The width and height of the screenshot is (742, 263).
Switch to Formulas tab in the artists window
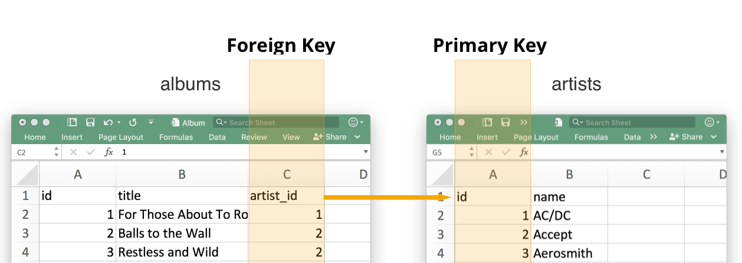590,137
